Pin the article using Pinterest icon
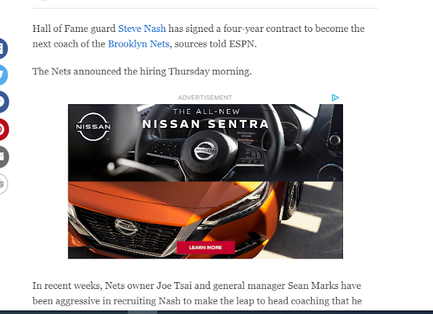Image resolution: width=433 pixels, height=314 pixels. point(3,129)
